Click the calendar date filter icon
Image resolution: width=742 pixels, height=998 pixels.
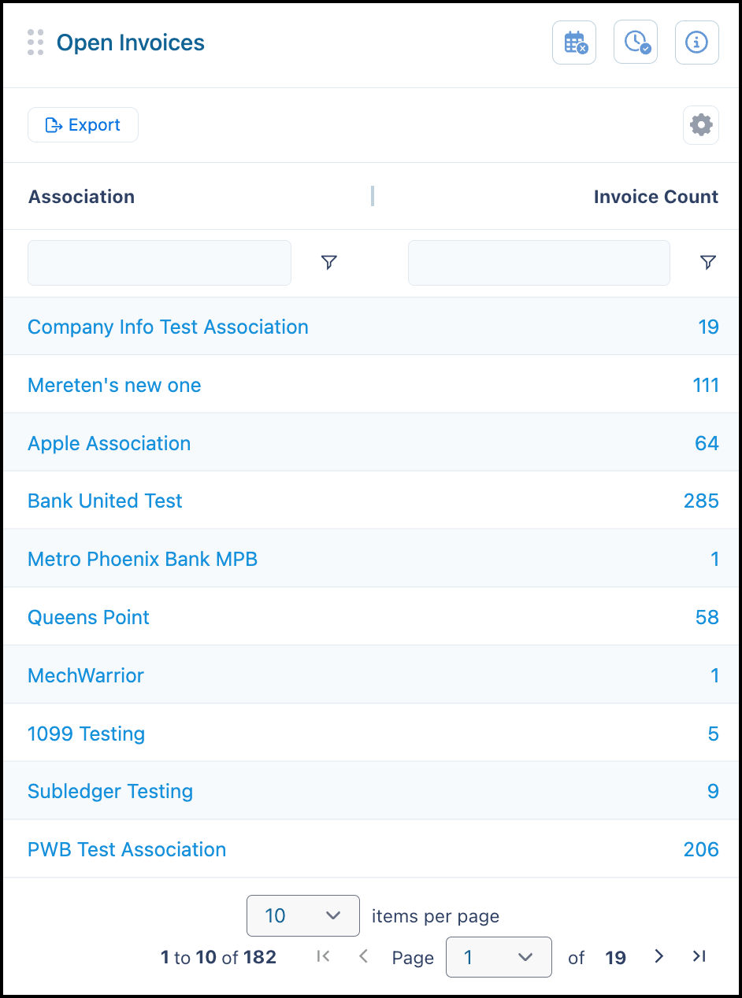(574, 43)
